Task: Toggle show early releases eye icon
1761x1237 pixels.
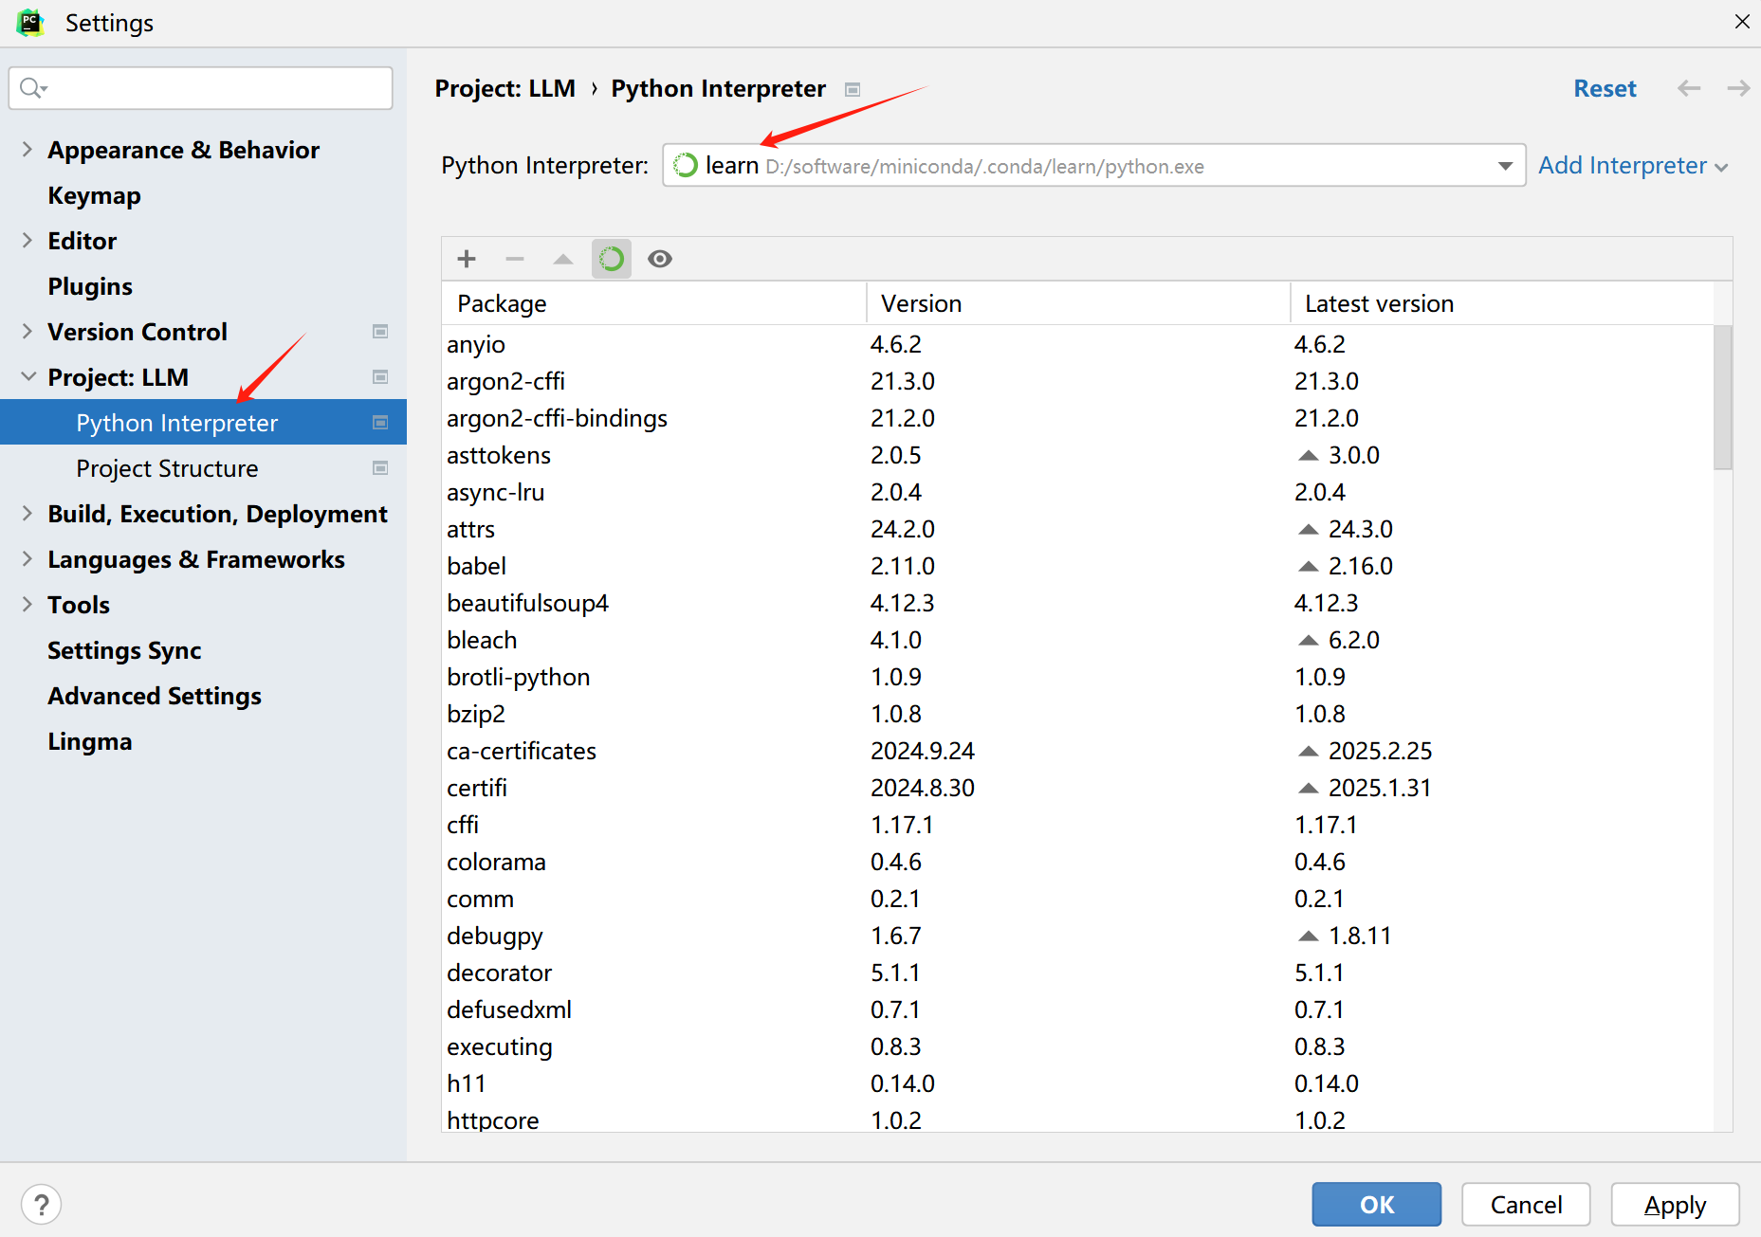Action: (660, 259)
